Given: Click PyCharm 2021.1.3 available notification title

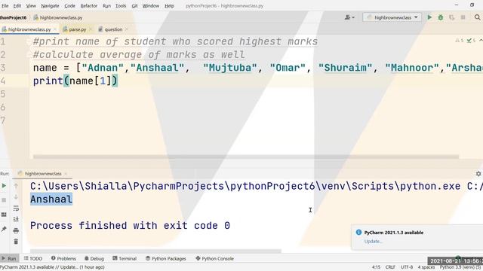Looking at the screenshot, I should (394, 233).
